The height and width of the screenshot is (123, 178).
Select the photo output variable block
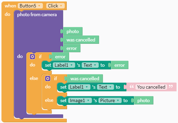(x=73, y=31)
